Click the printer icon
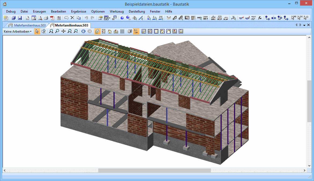The width and height of the screenshot is (314, 181). coord(46,18)
